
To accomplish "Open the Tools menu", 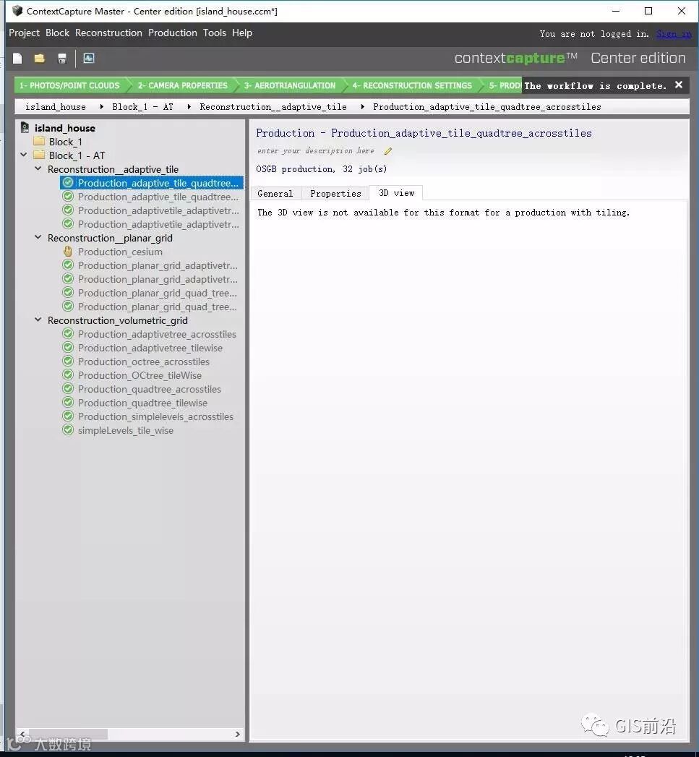I will click(x=215, y=33).
